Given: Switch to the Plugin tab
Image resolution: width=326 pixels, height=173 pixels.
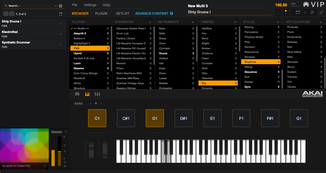Looking at the screenshot, I should click(101, 14).
